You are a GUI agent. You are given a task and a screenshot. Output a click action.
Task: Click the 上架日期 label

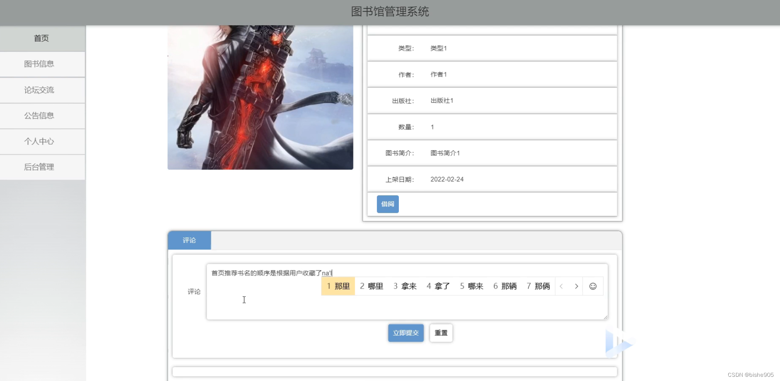[x=400, y=179]
